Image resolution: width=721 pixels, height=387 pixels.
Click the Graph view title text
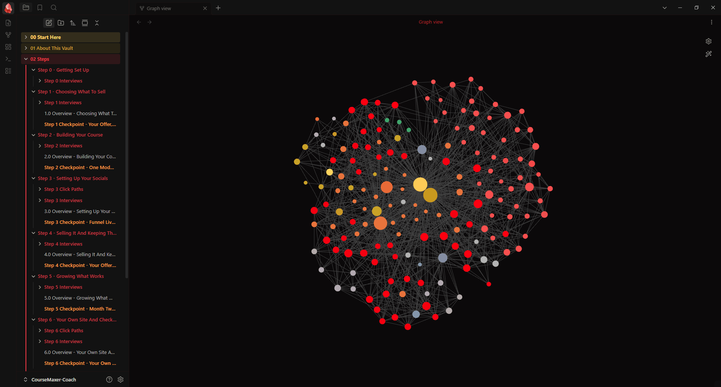click(431, 22)
